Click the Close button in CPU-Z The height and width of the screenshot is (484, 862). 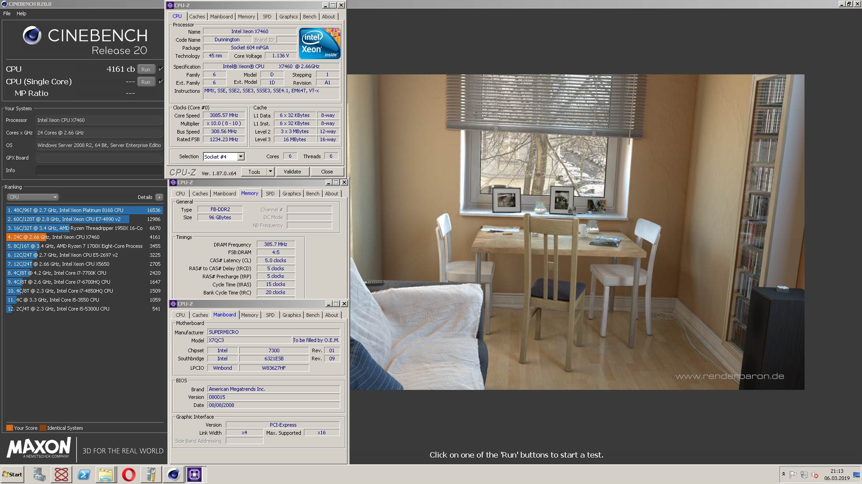pos(327,171)
